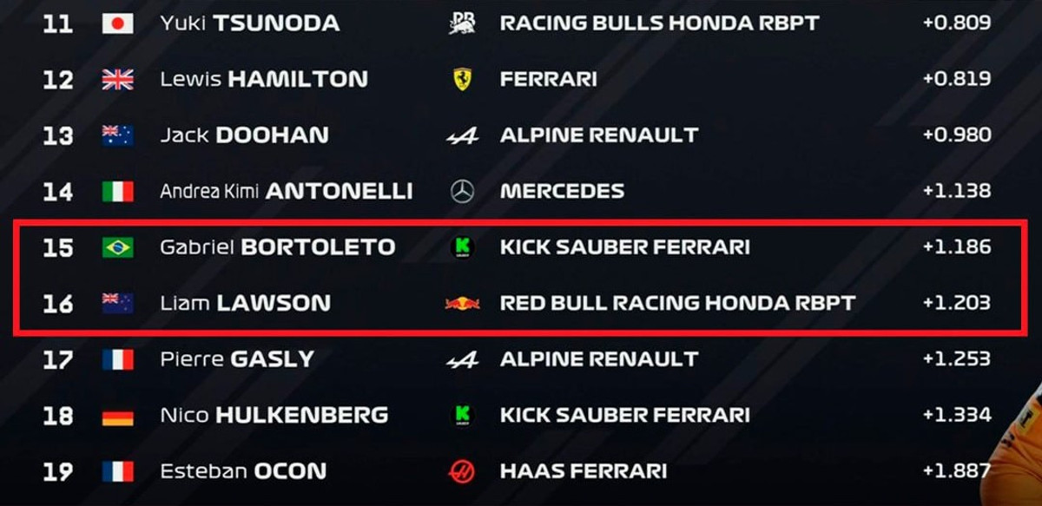
Task: Open the Esteban Ocon driver entry
Action: click(x=243, y=471)
